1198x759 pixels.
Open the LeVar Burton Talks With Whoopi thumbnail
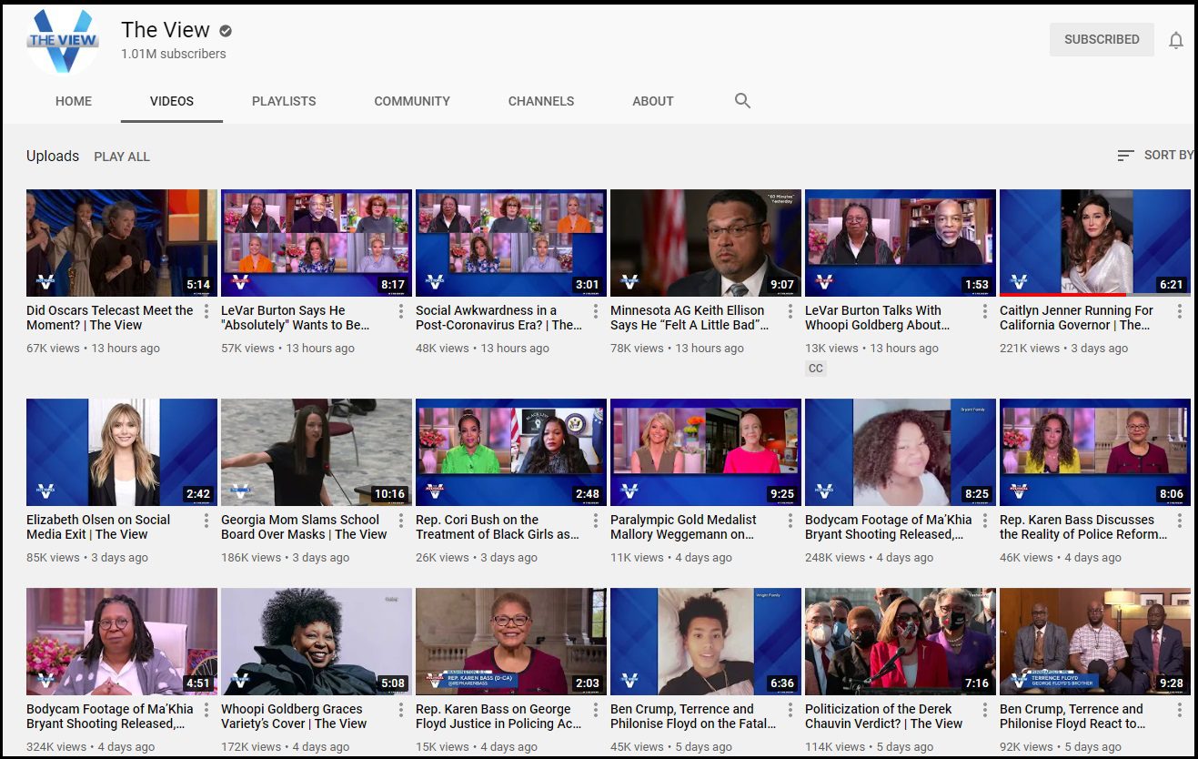[900, 242]
